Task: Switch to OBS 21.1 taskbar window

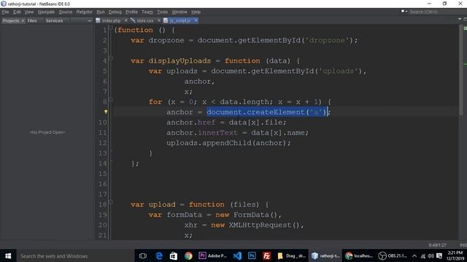Action: [x=393, y=255]
